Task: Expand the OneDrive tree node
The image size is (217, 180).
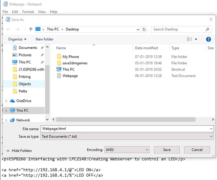Action: pyautogui.click(x=6, y=101)
